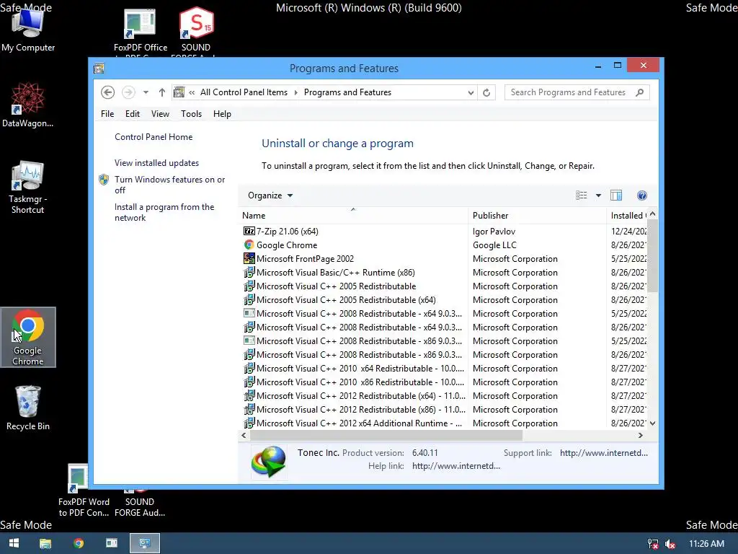738x554 pixels.
Task: Open the Tools menu
Action: 191,113
